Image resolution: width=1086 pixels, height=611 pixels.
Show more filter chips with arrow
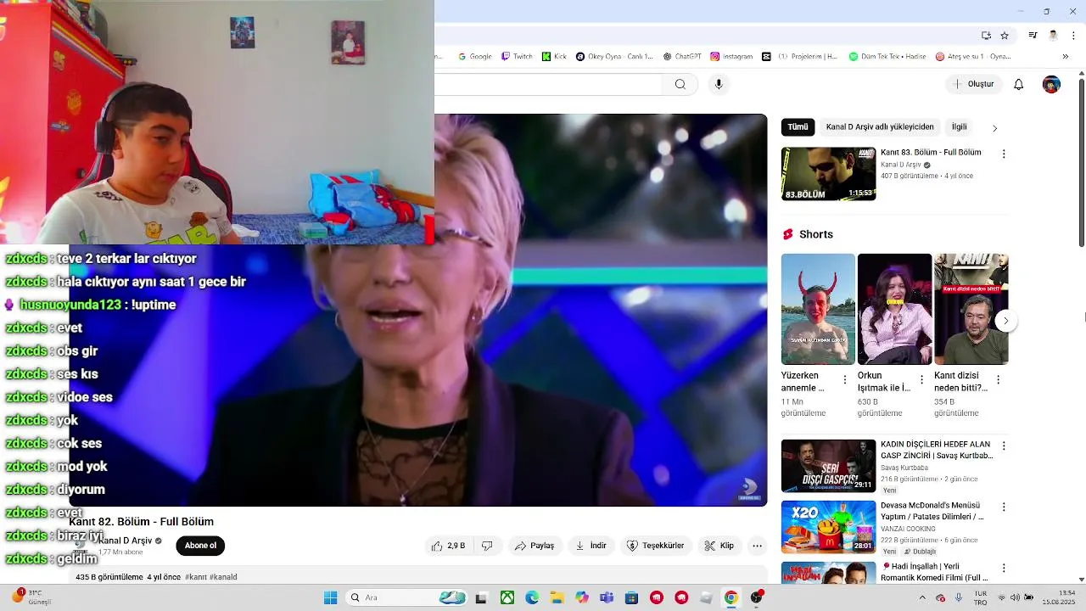tap(994, 128)
